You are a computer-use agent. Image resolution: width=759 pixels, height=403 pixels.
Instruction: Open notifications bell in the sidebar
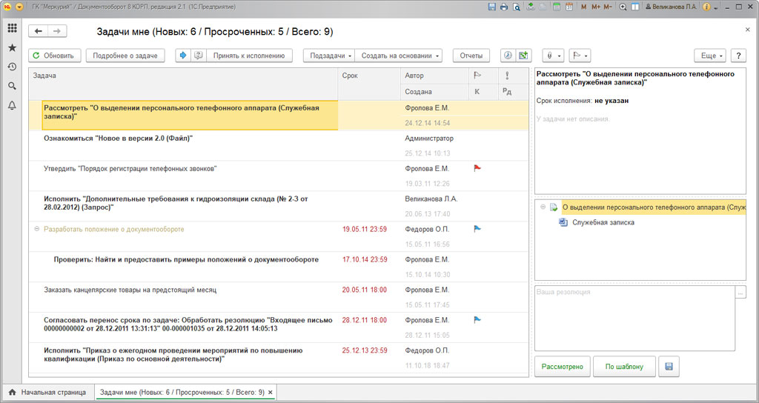12,106
